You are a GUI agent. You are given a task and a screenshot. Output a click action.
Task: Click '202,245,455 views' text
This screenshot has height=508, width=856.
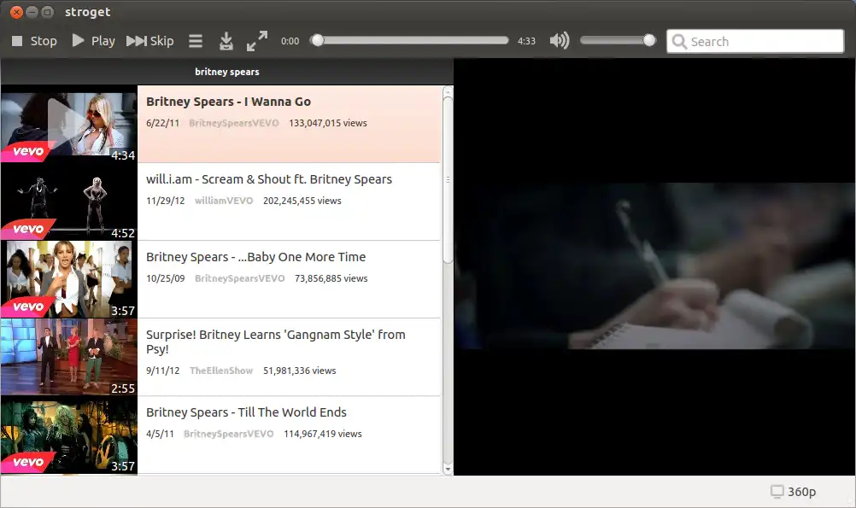tap(302, 201)
